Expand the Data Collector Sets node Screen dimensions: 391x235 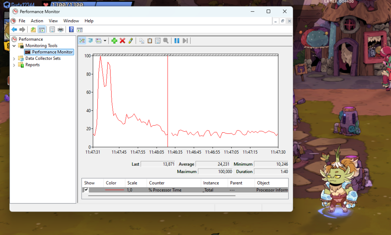click(x=14, y=59)
